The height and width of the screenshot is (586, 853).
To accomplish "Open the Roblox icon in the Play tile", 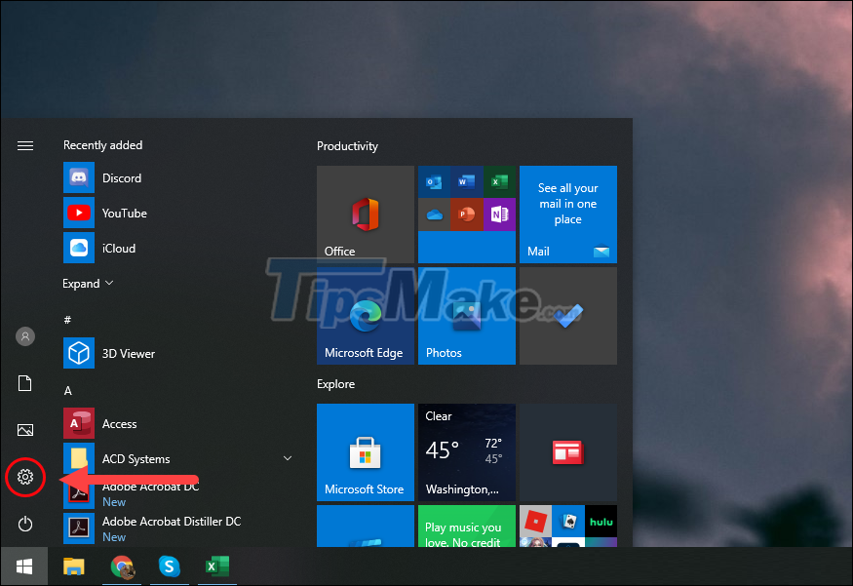I will coord(535,522).
